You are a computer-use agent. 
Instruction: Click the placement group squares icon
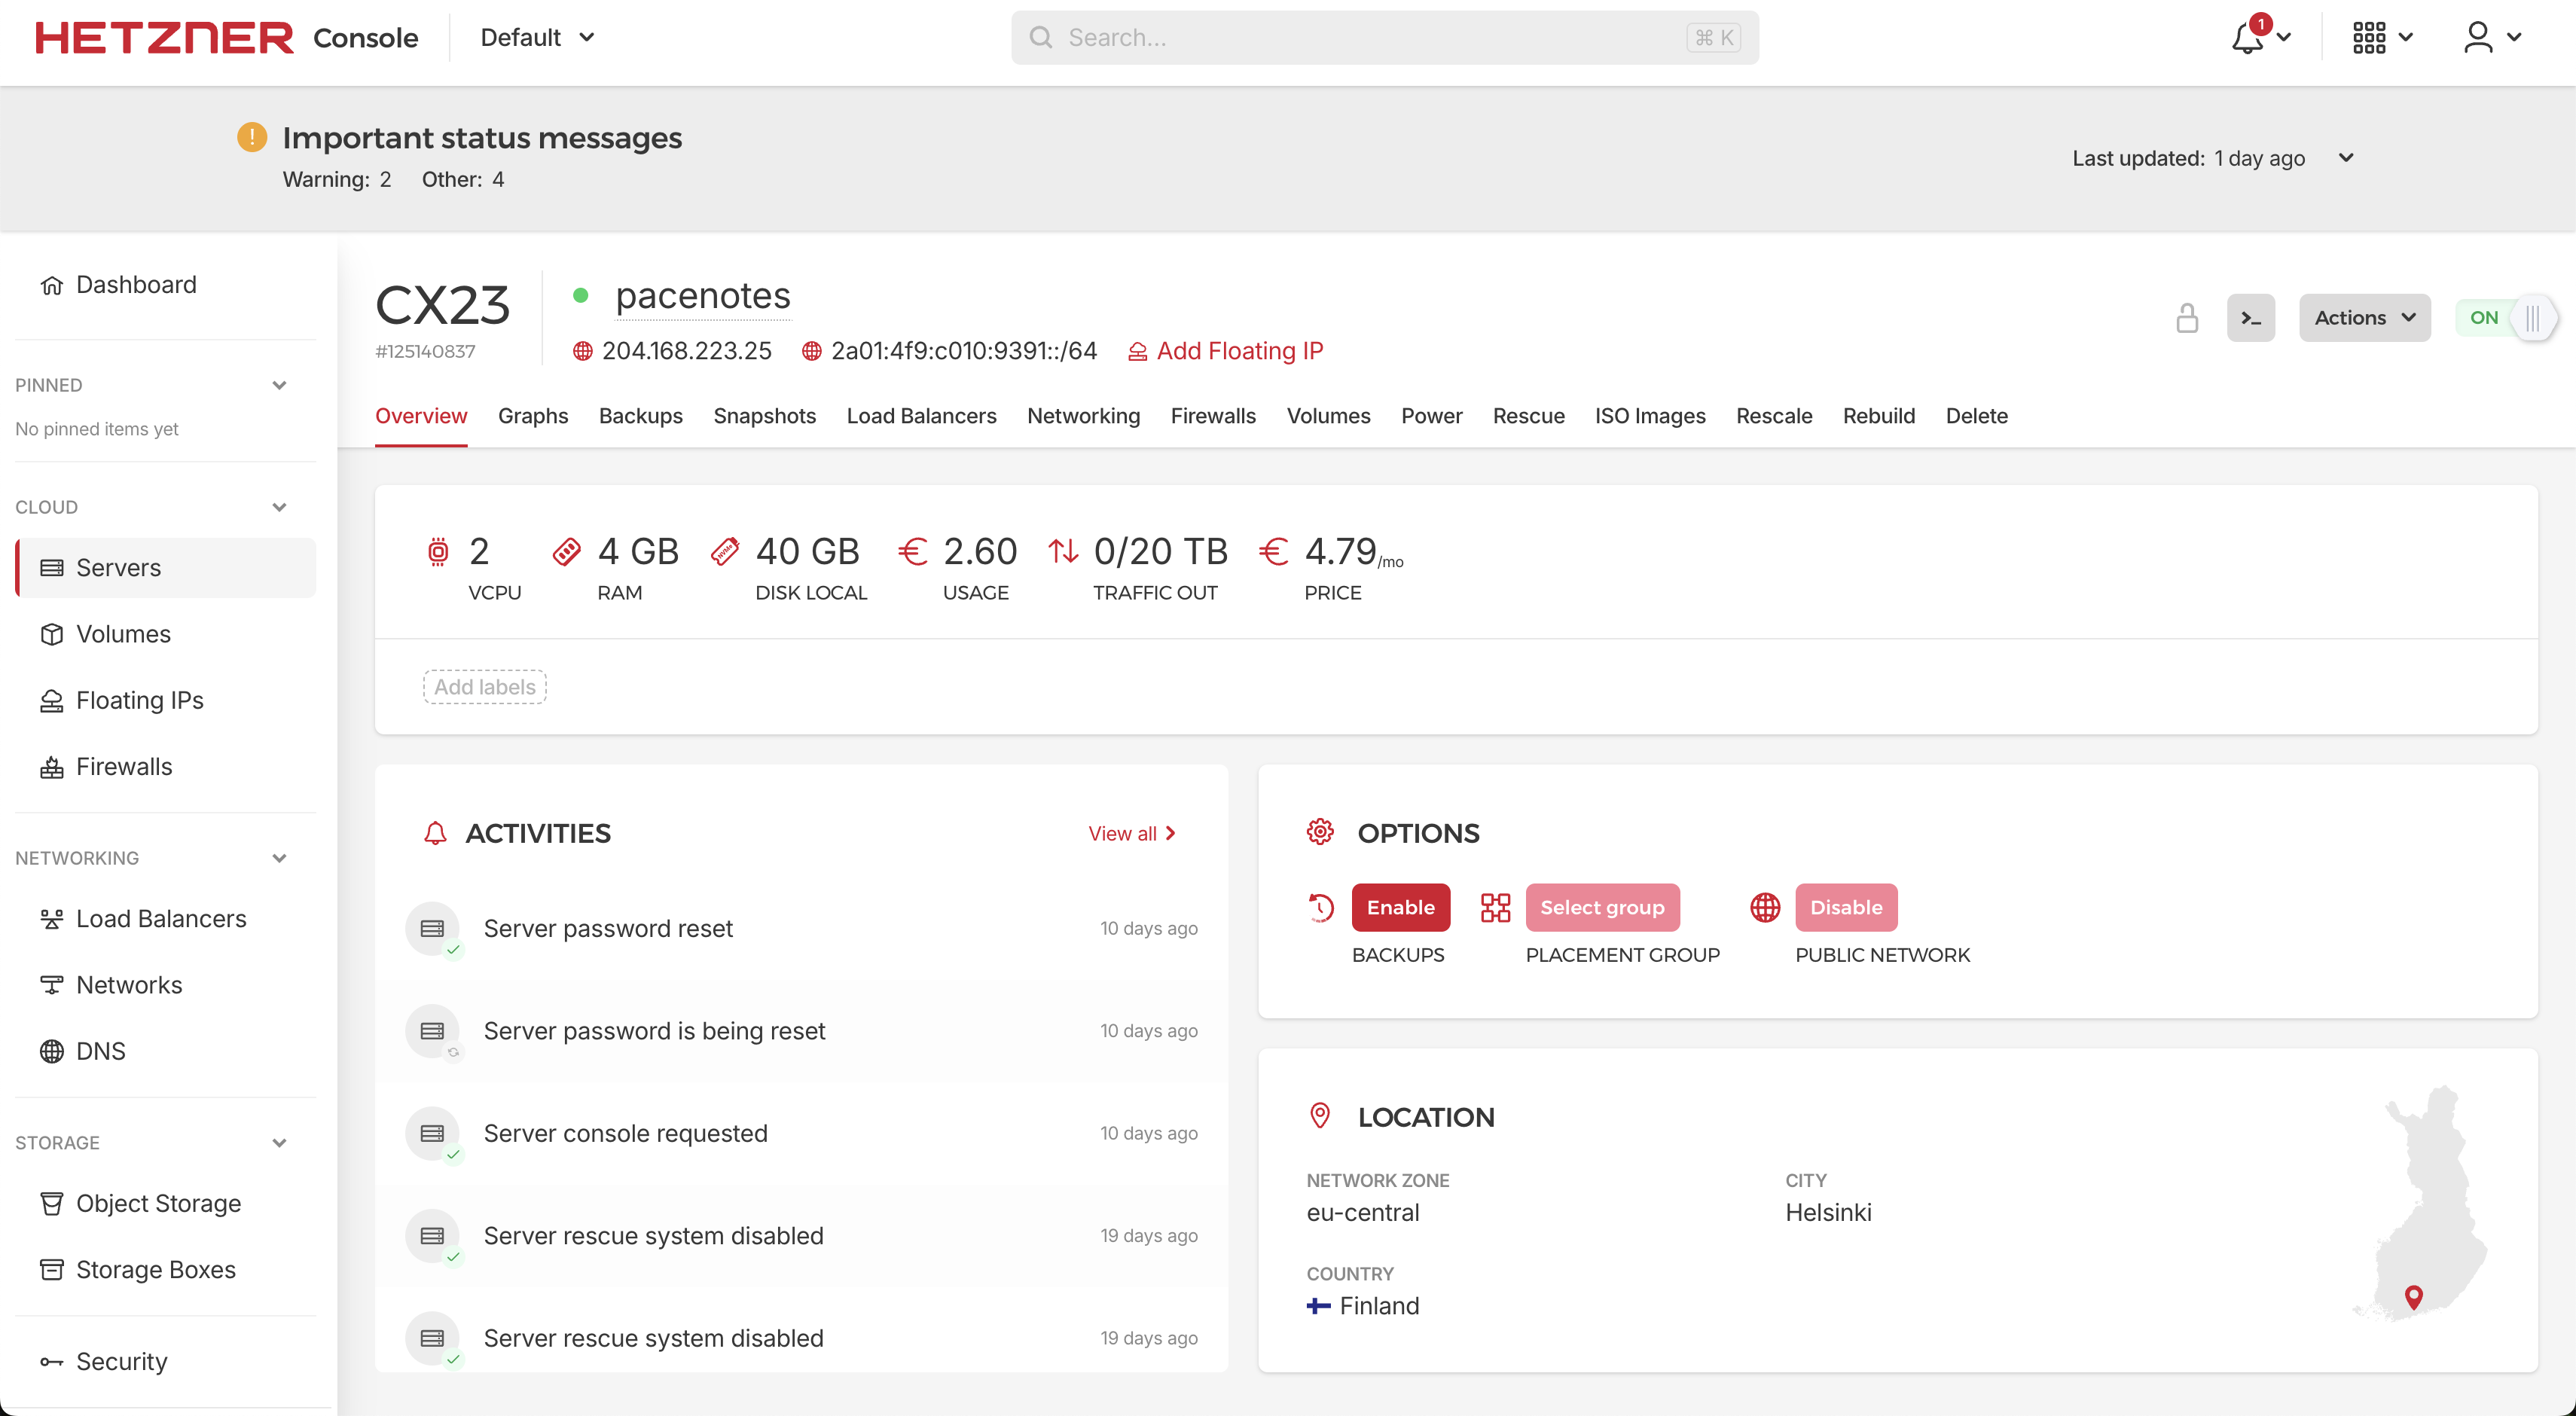(1495, 908)
